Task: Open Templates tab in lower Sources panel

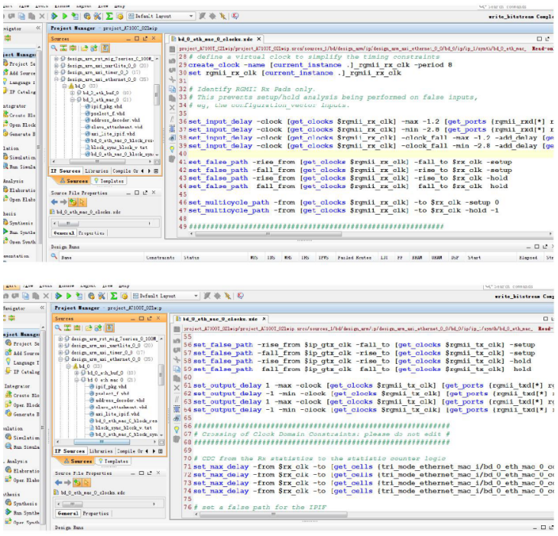Action: click(113, 461)
